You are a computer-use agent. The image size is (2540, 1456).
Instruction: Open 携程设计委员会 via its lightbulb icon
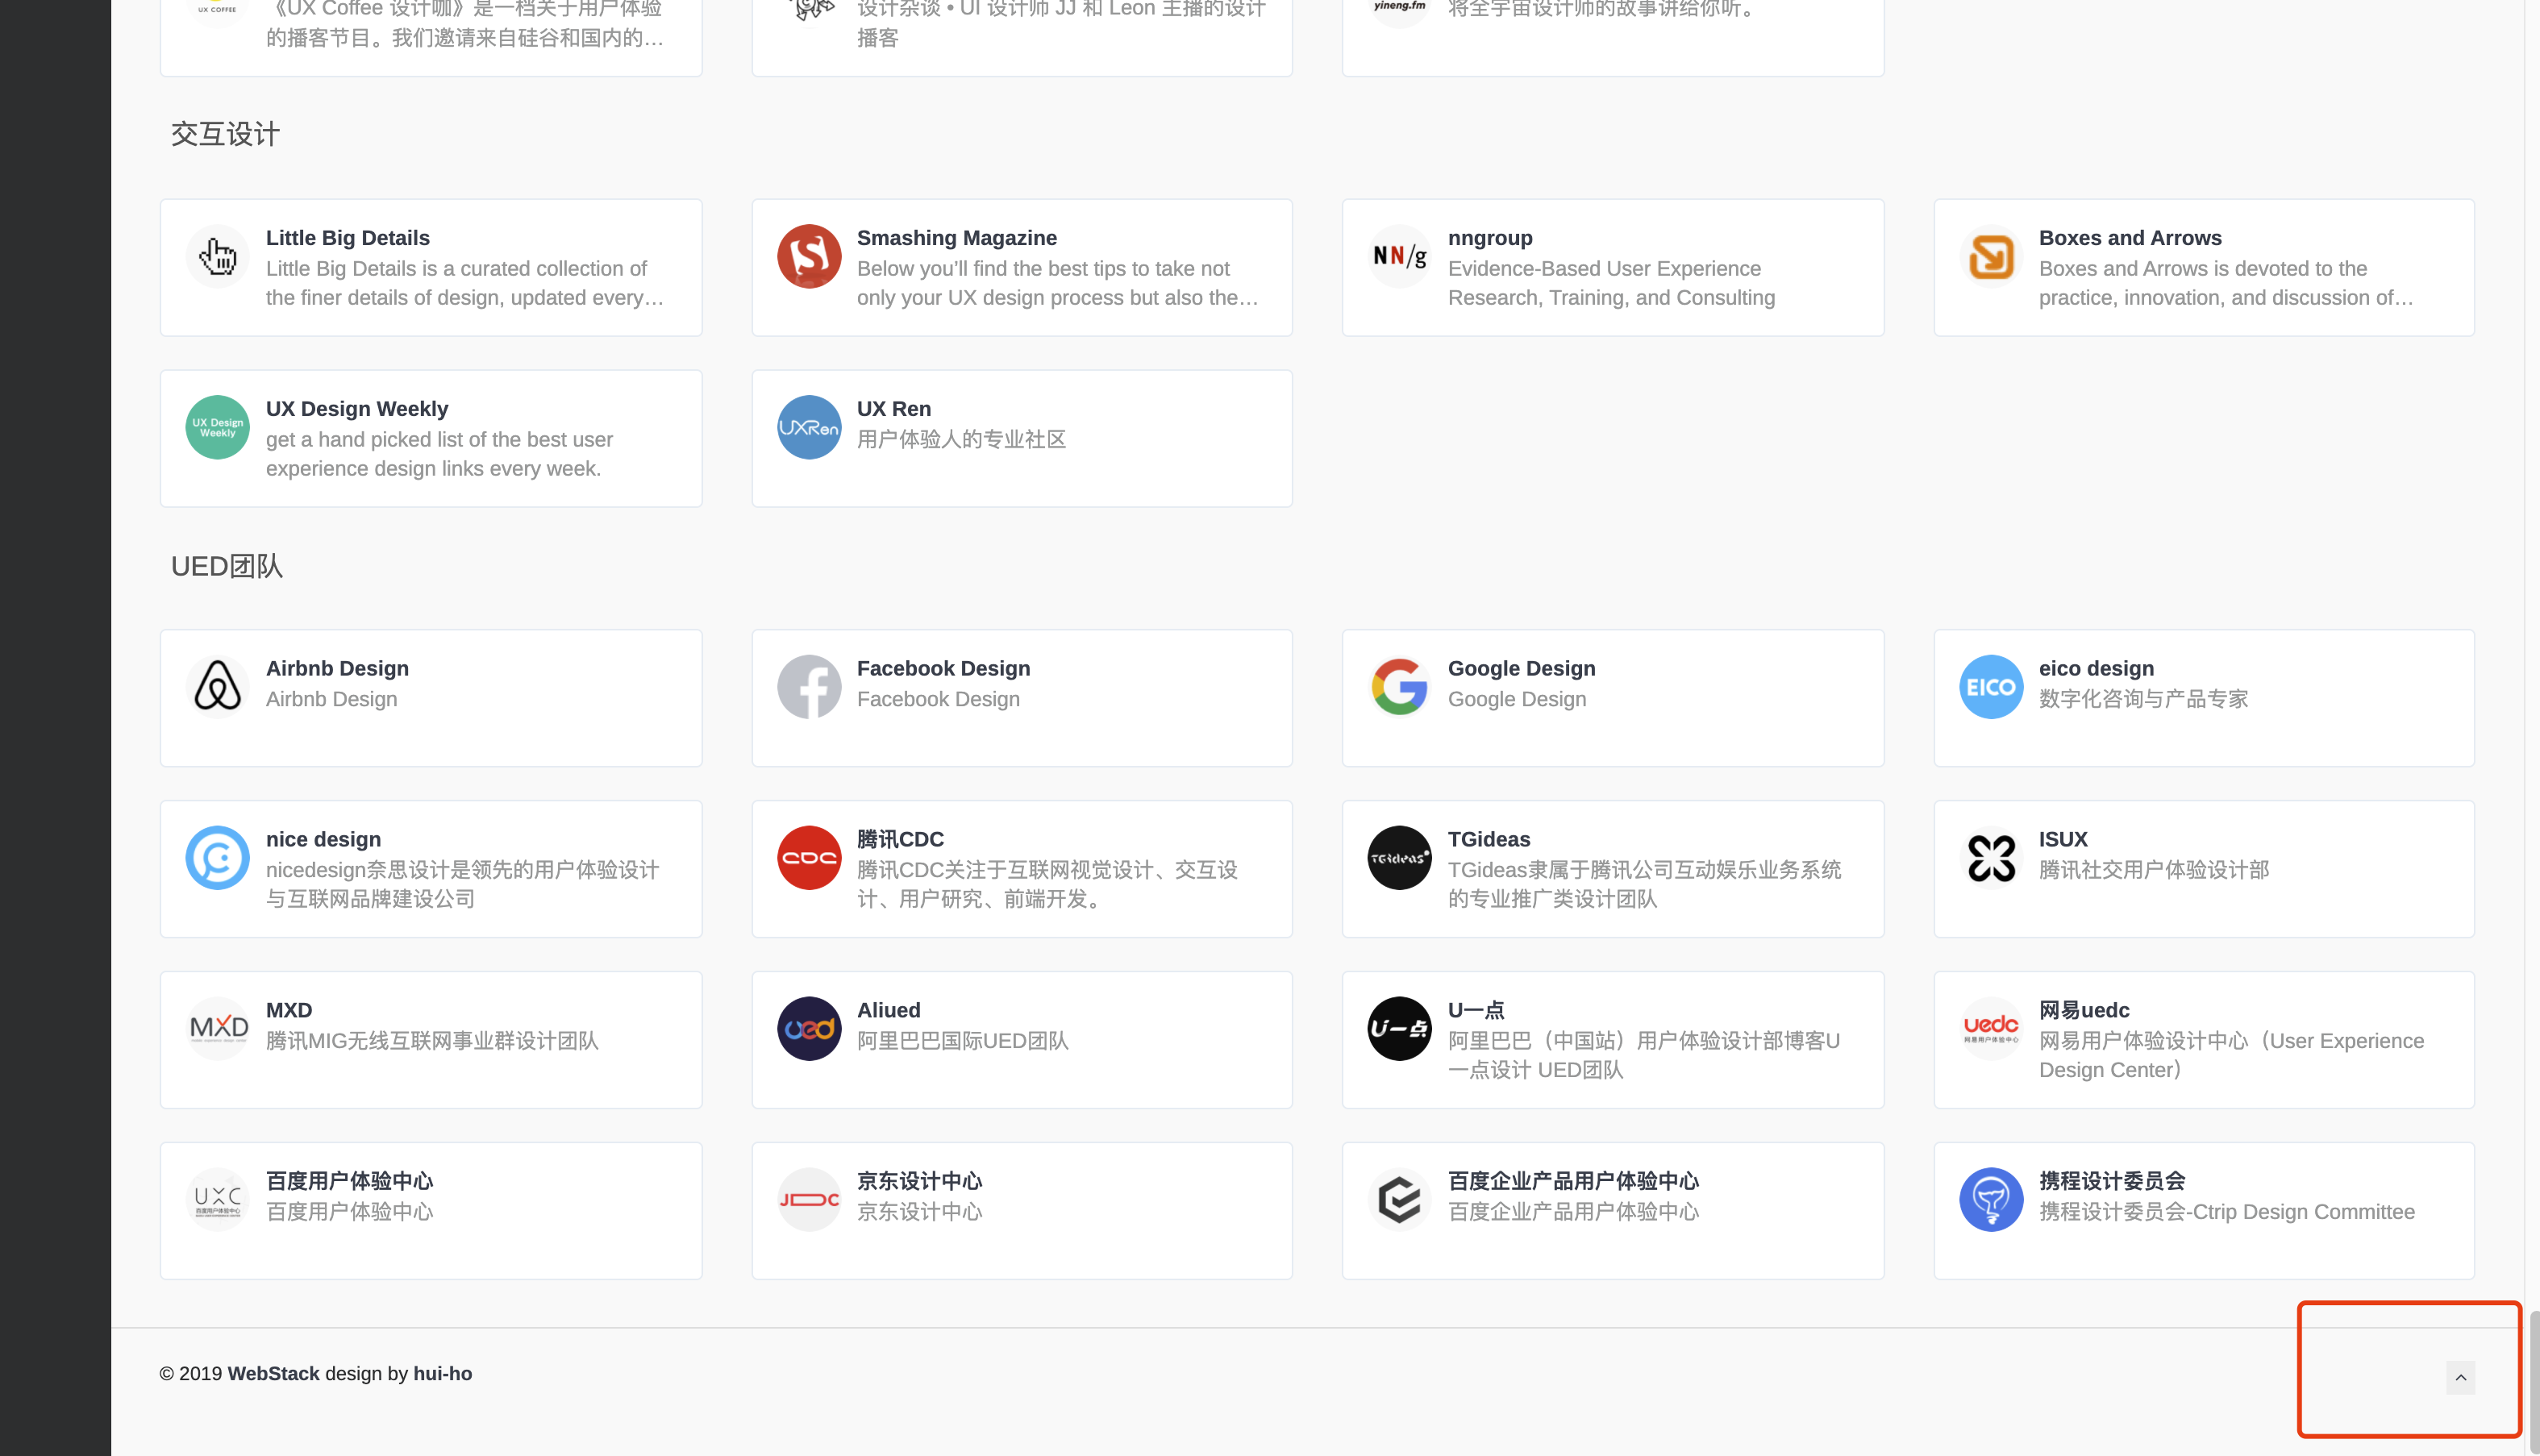[1991, 1198]
